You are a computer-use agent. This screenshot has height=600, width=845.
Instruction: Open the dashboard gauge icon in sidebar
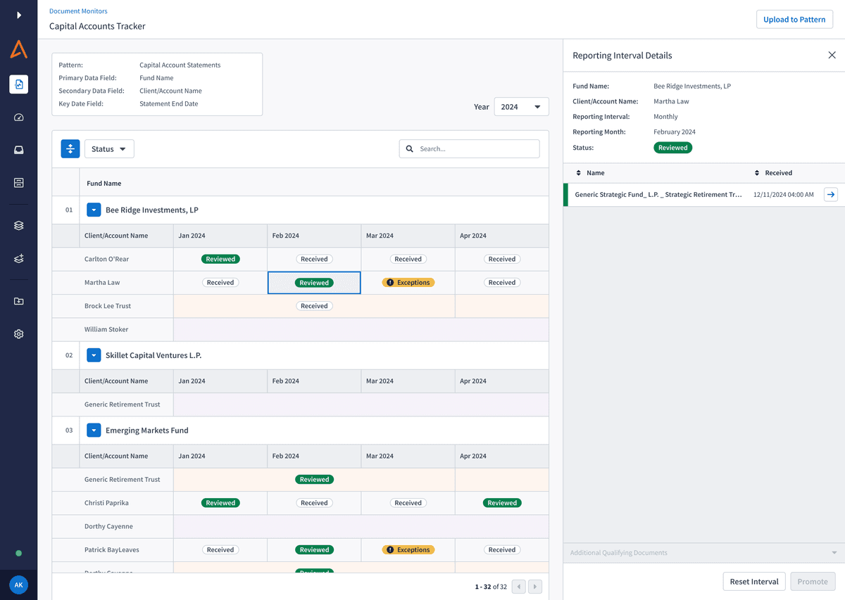pos(19,117)
